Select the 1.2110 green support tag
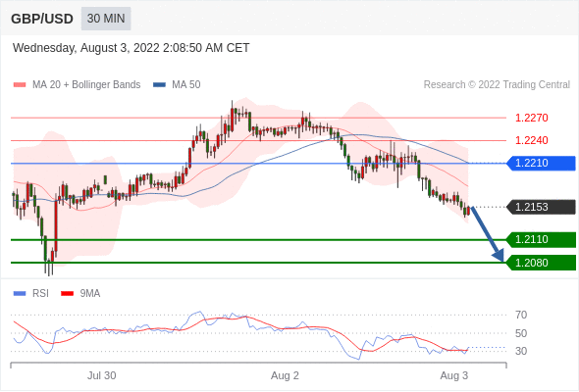Screen dimensions: 579x392 [541, 240]
